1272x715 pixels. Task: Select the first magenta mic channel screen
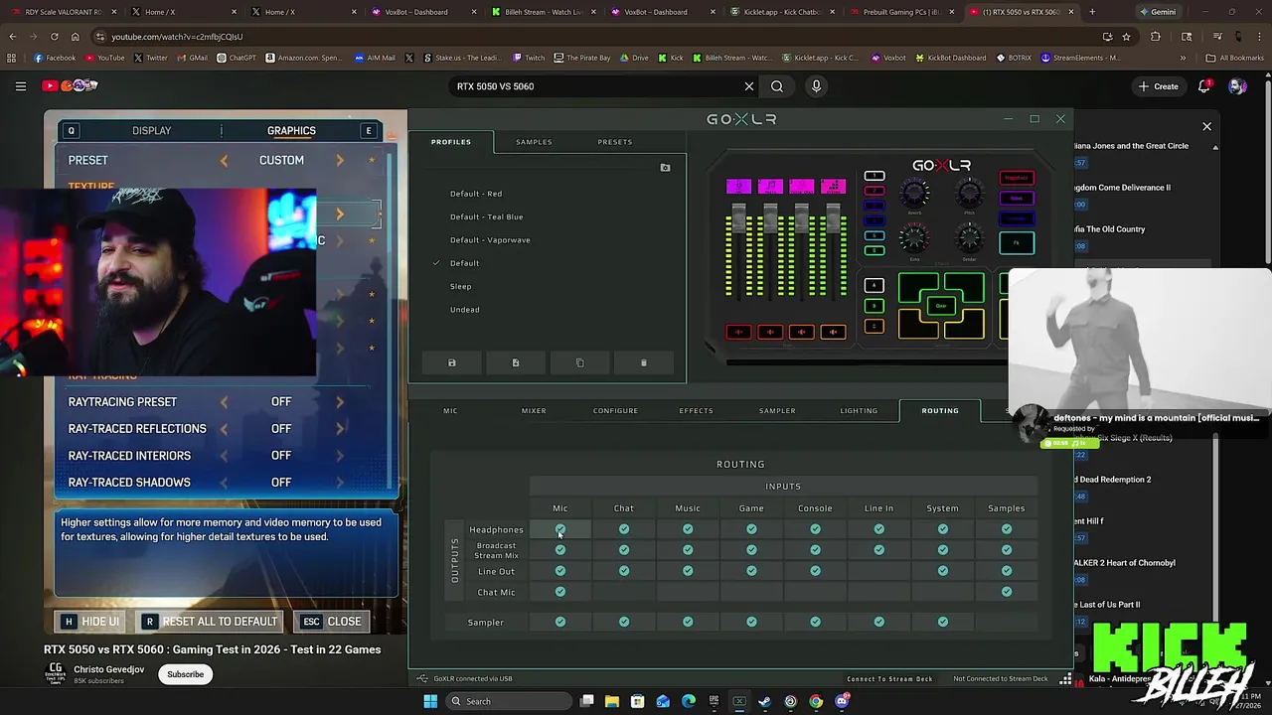[738, 187]
